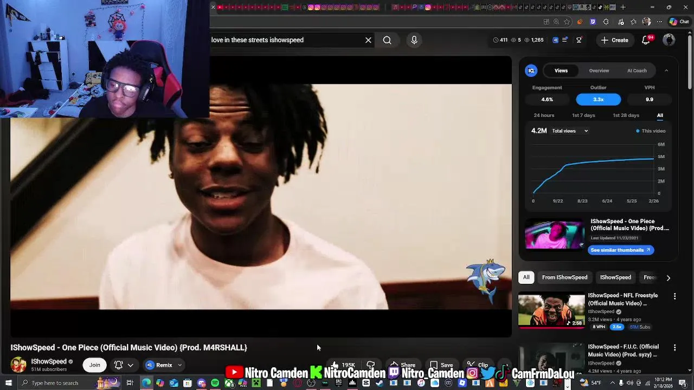
Task: Show more filter chips with arrow
Action: click(x=668, y=277)
